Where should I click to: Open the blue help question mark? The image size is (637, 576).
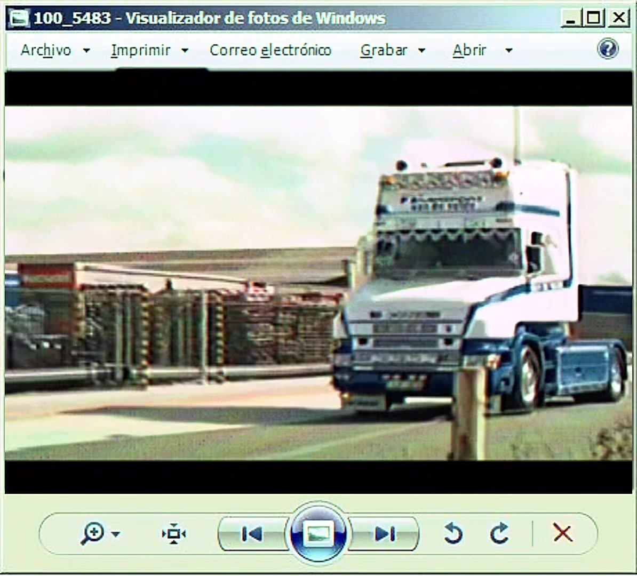(x=608, y=49)
